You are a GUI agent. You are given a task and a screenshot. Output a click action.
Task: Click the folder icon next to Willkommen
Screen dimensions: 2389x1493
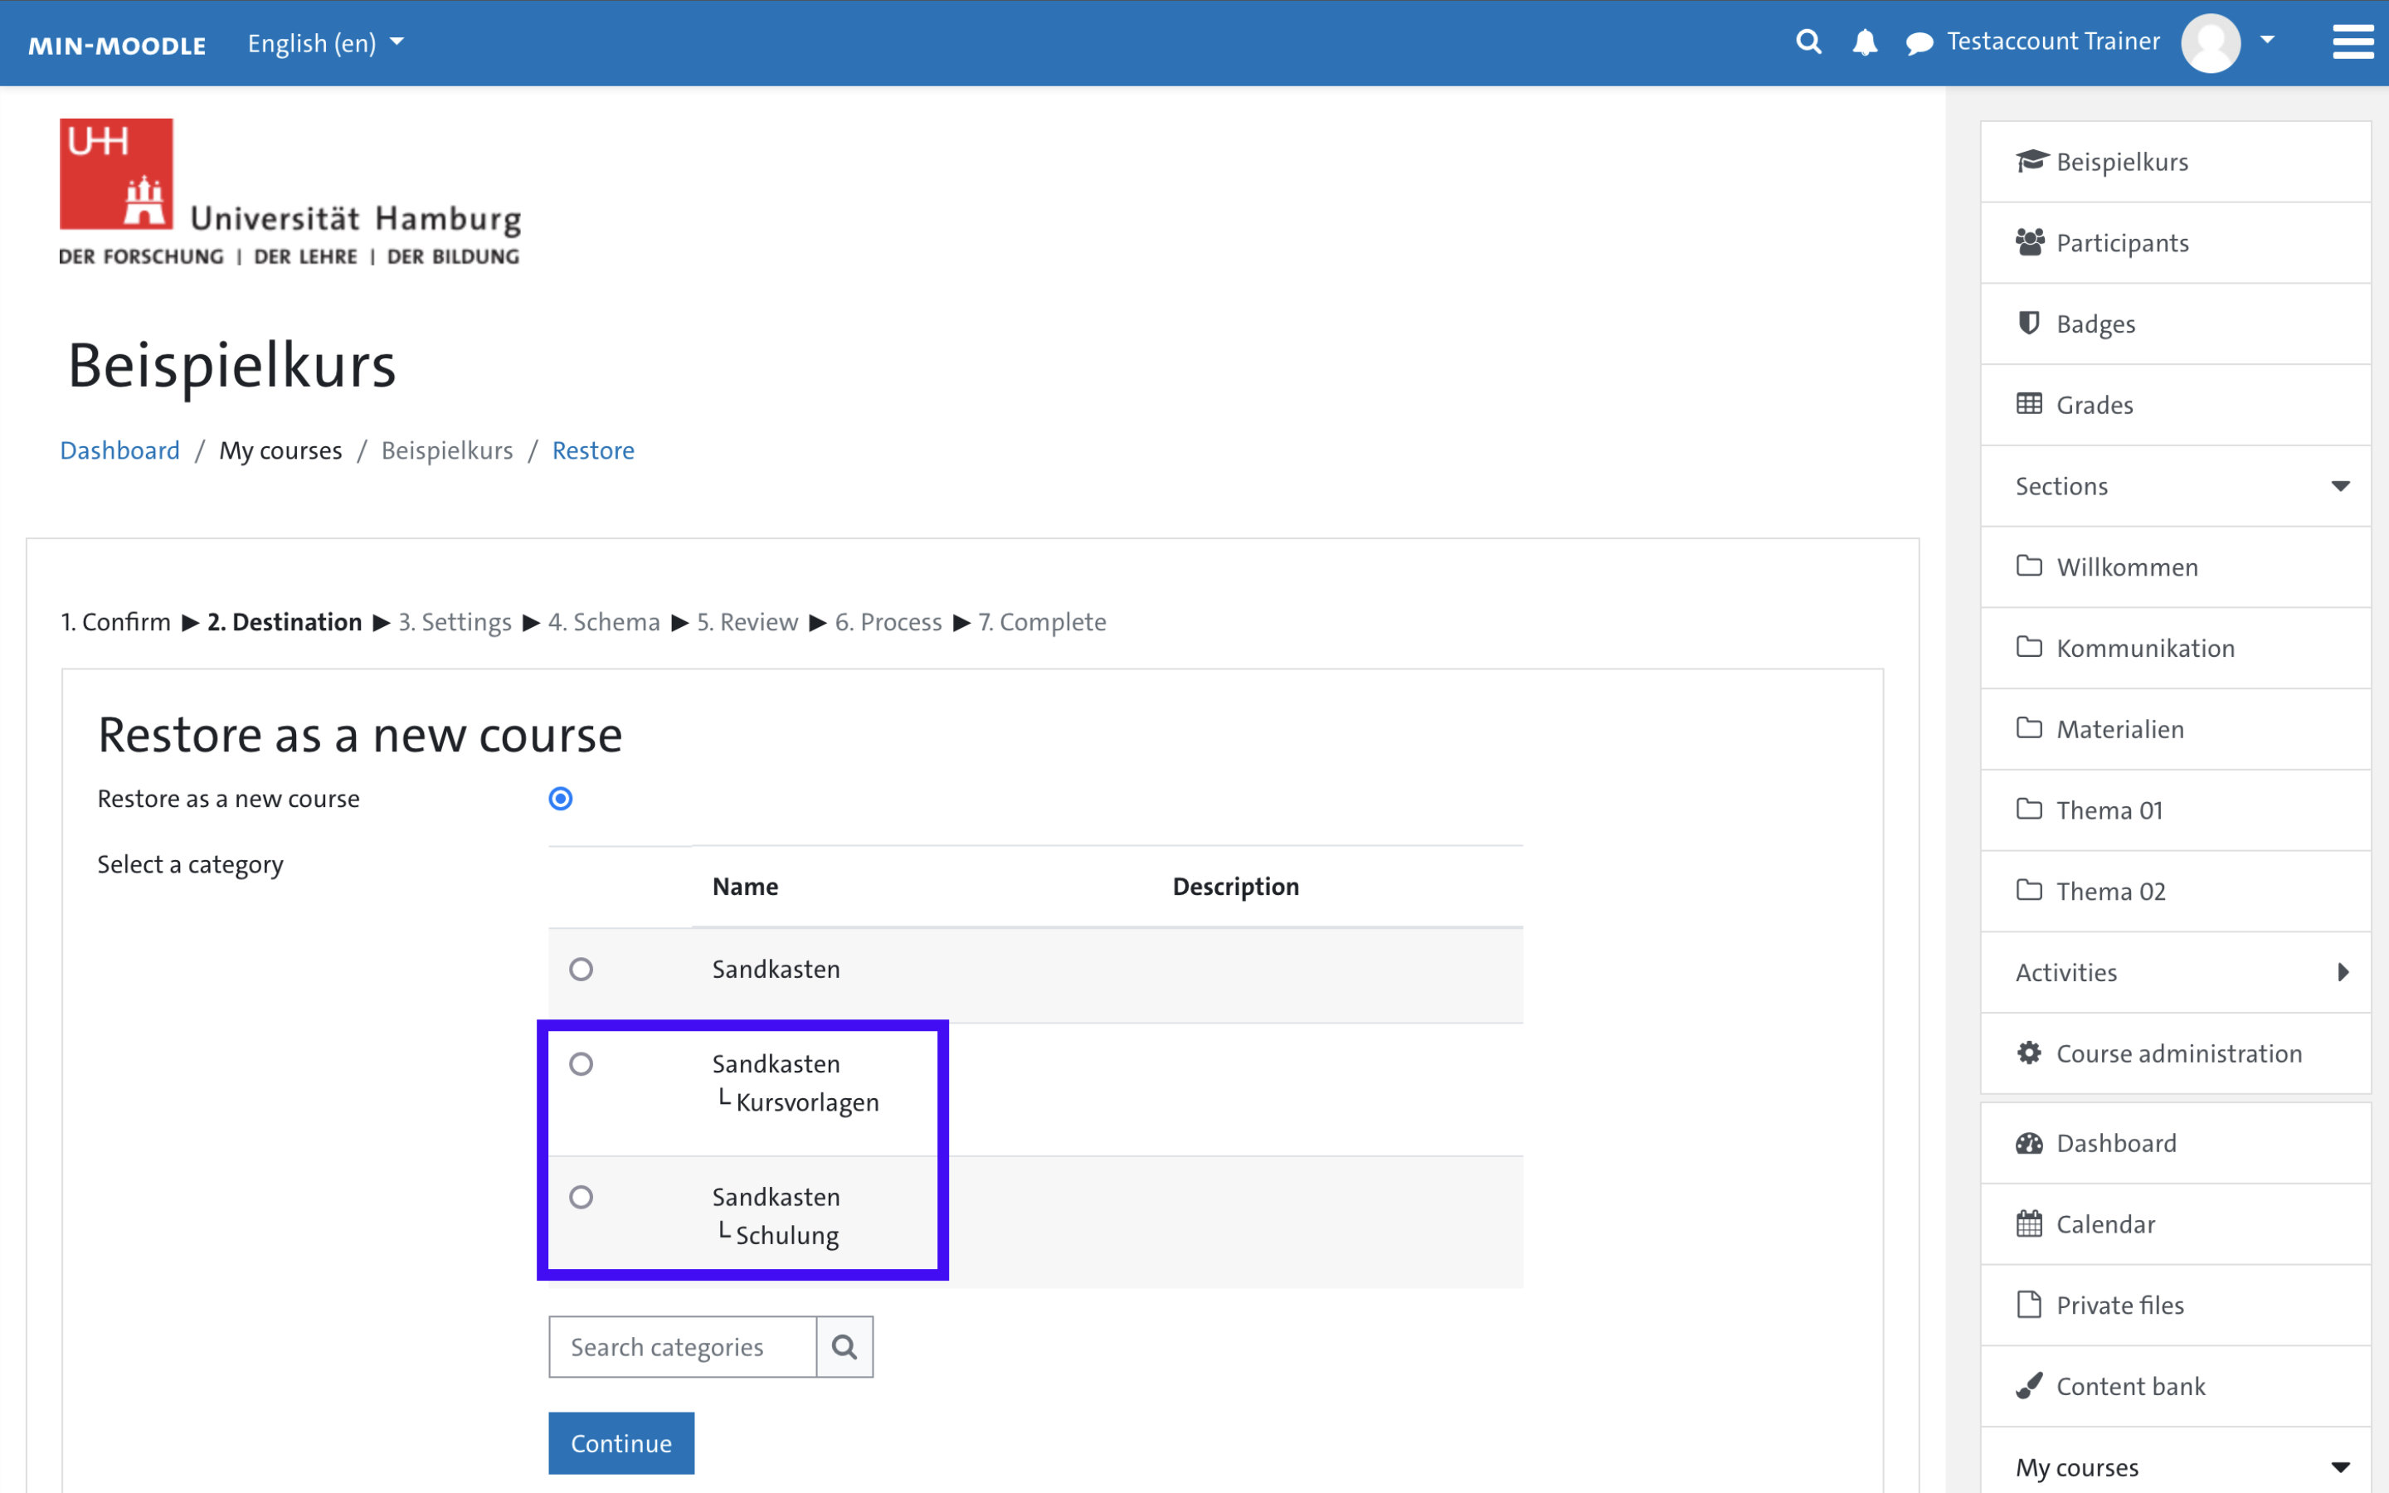pos(2030,566)
